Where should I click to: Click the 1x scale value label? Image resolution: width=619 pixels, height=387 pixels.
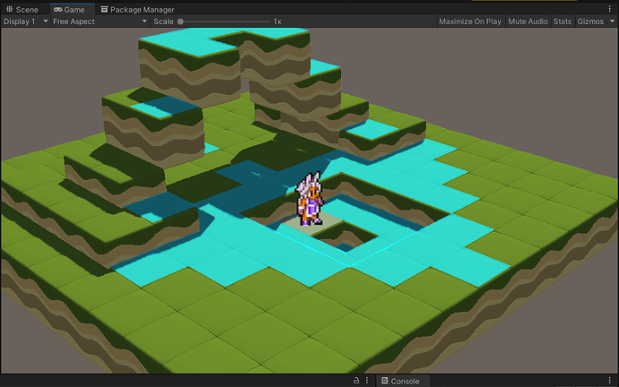(x=277, y=21)
